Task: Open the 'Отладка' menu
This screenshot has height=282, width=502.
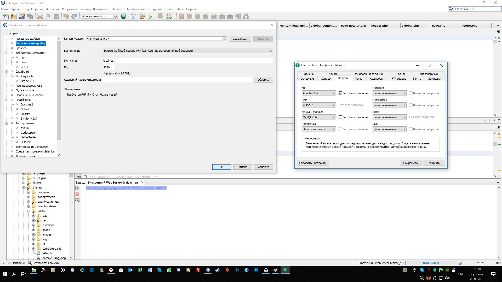Action: (117, 9)
